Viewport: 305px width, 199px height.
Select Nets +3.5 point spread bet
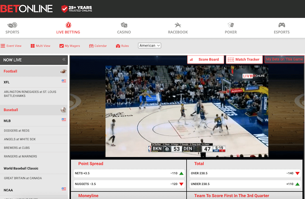pyautogui.click(x=129, y=174)
